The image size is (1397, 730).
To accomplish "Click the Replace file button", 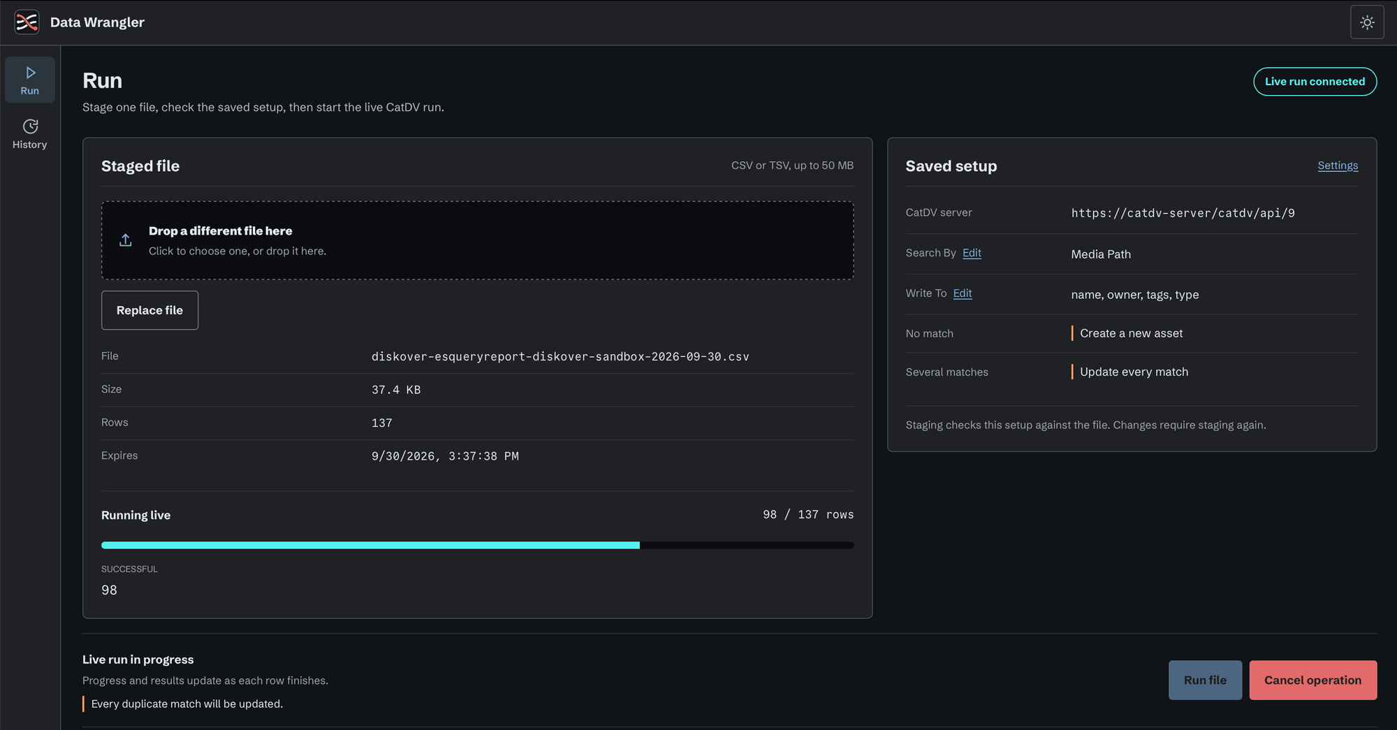I will coord(149,310).
